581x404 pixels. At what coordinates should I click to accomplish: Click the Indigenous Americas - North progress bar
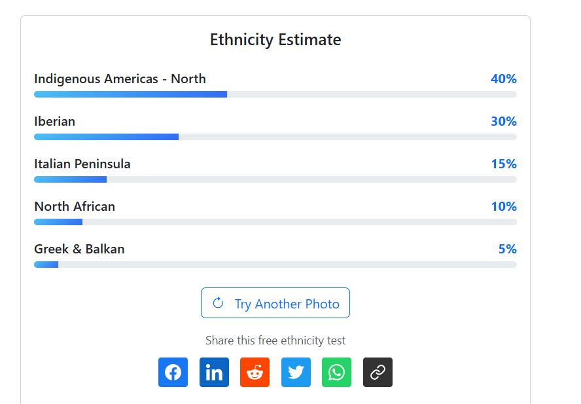pos(275,94)
